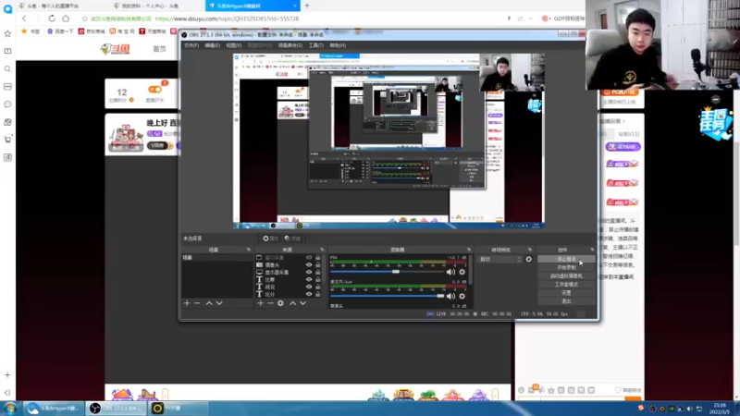Open OBS 编辑(E) menu
This screenshot has width=740, height=416.
(213, 45)
